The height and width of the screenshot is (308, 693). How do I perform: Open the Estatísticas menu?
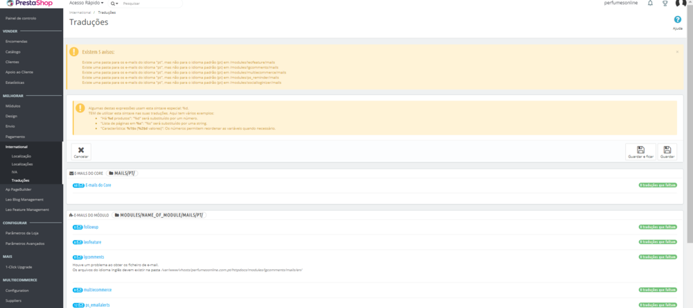(15, 83)
